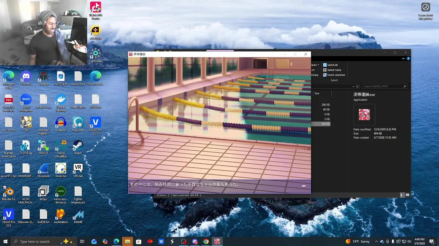Launch VEGAS Pro 22.0 shortcut
This screenshot has height=246, width=439.
point(9,218)
